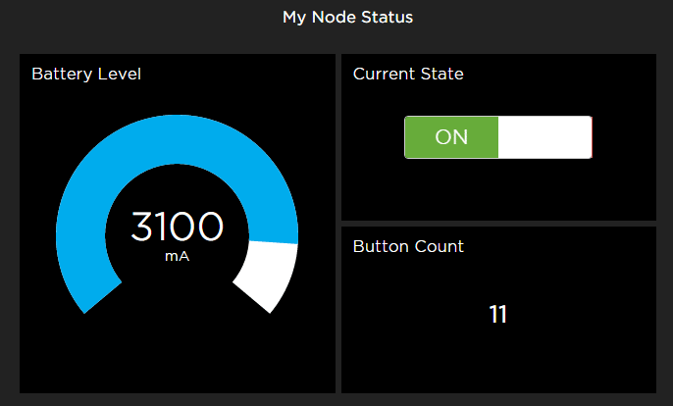Click red right edge of the state switch
673x406 pixels.
[592, 137]
